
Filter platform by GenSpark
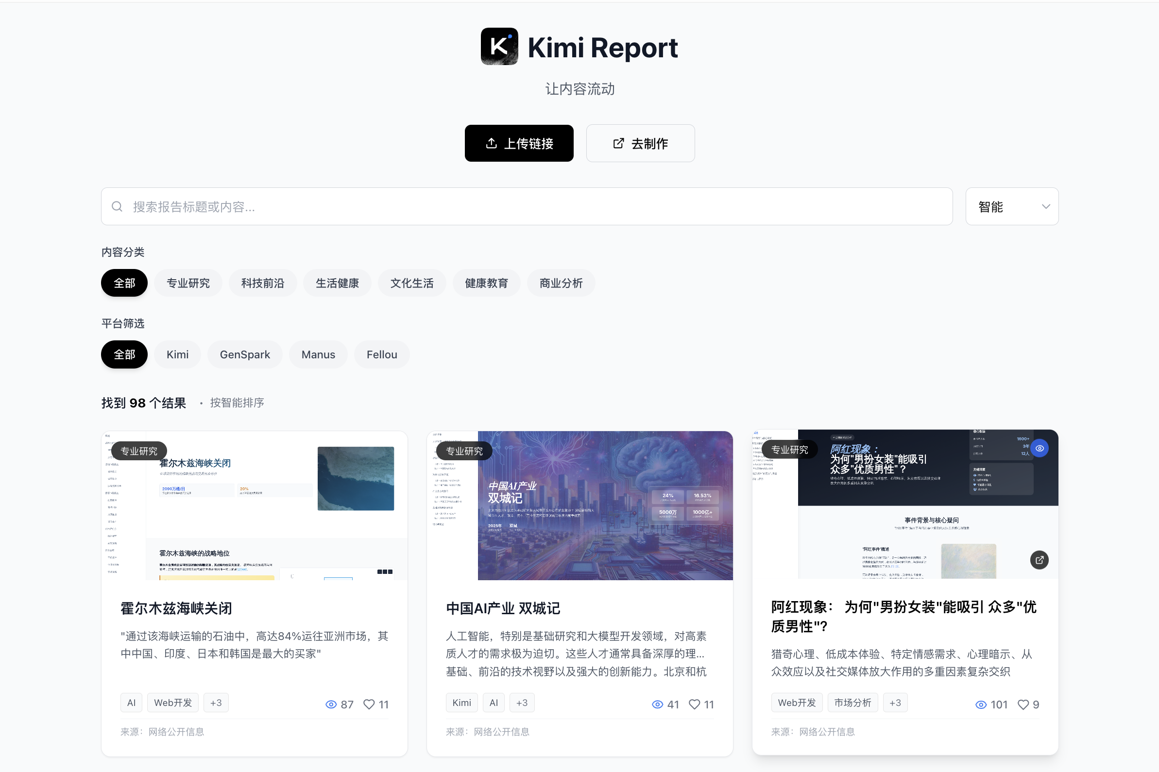pos(245,354)
